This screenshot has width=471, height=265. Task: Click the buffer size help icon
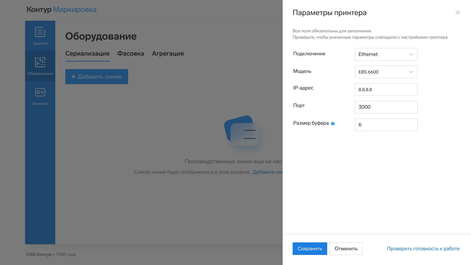point(333,123)
